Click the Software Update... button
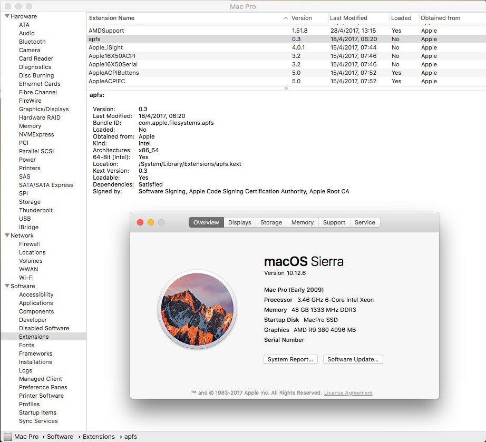The image size is (486, 442). [x=353, y=359]
